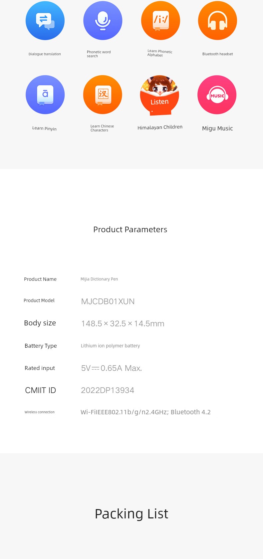Launch the Migu Music icon
The height and width of the screenshot is (559, 263).
click(217, 95)
